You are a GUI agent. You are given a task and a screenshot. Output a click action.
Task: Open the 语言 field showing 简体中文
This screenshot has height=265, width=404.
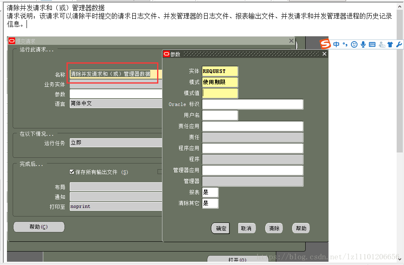coord(115,103)
